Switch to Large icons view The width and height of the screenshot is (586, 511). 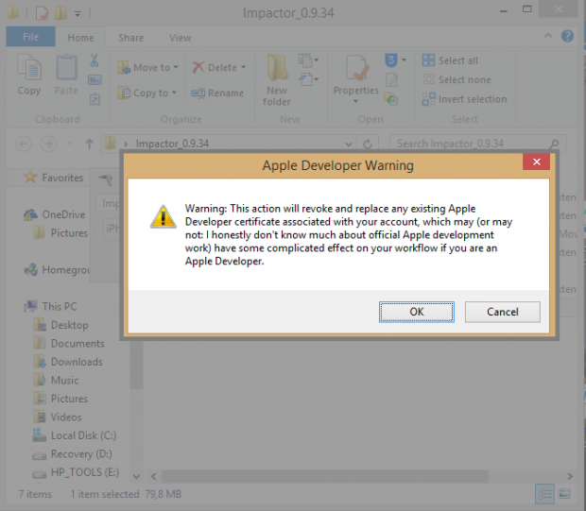564,494
